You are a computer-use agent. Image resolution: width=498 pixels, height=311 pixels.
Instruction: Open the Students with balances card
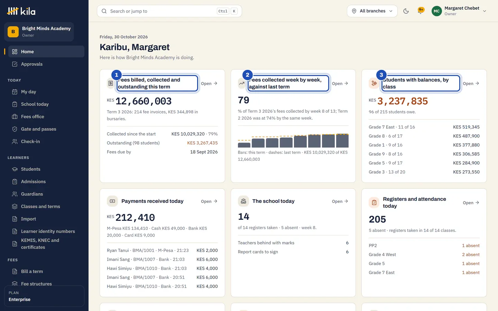pyautogui.click(x=471, y=83)
